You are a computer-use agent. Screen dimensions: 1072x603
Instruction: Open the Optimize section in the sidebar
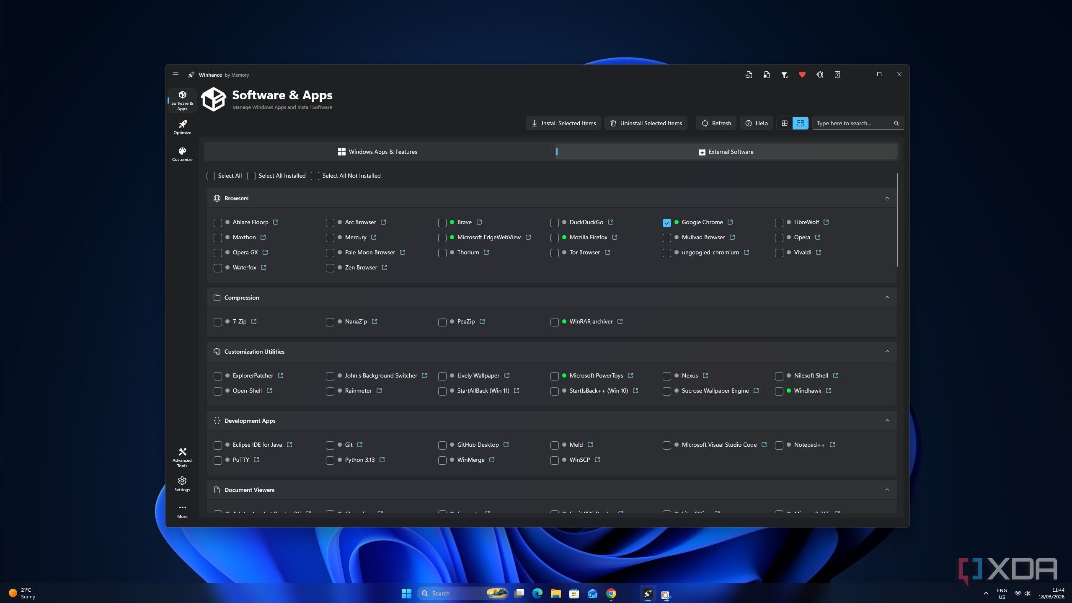tap(182, 127)
